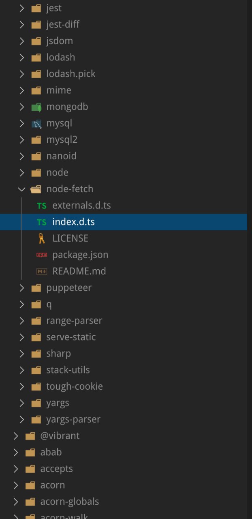
Task: Expand the jest folder chevron
Action: click(x=22, y=8)
